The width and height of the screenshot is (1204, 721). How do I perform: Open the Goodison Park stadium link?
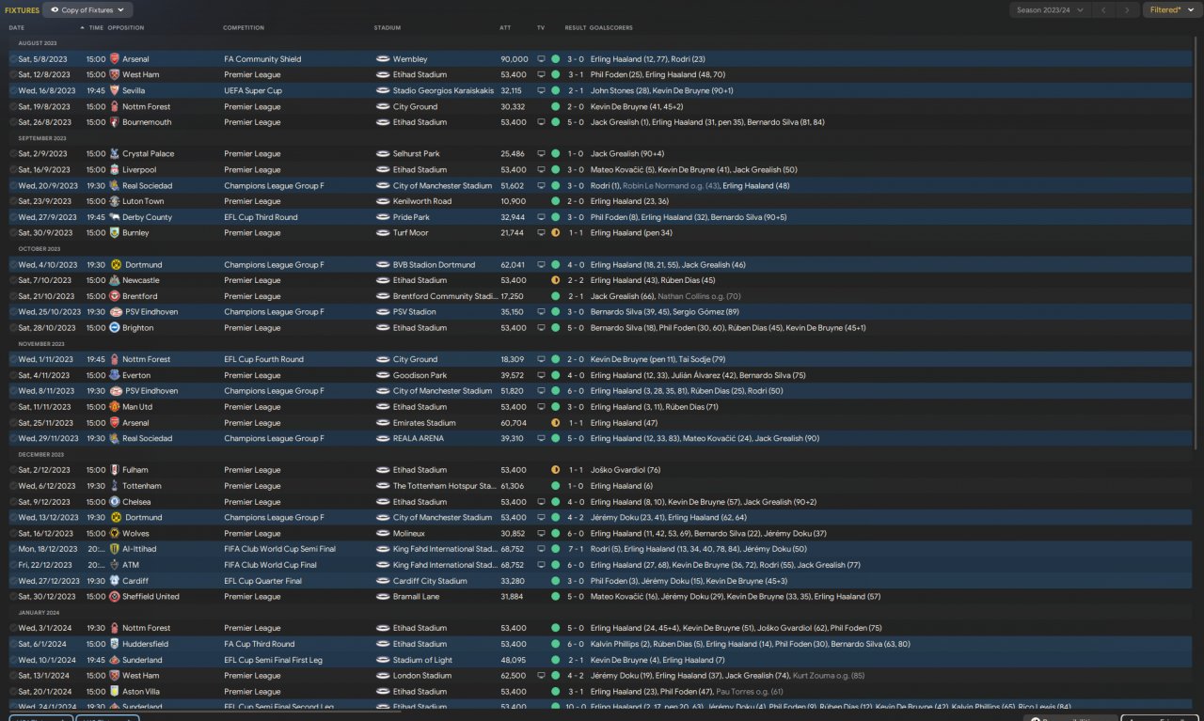pos(419,375)
